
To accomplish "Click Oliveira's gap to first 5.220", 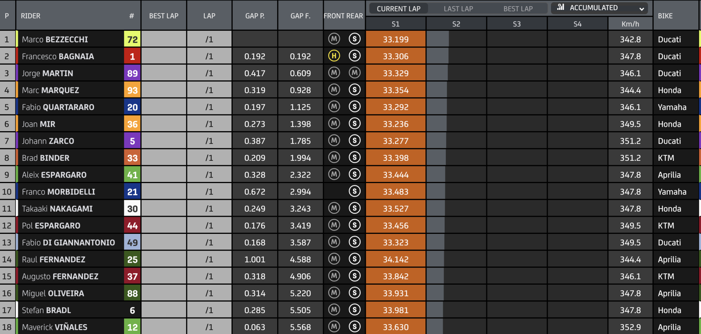I will 300,293.
